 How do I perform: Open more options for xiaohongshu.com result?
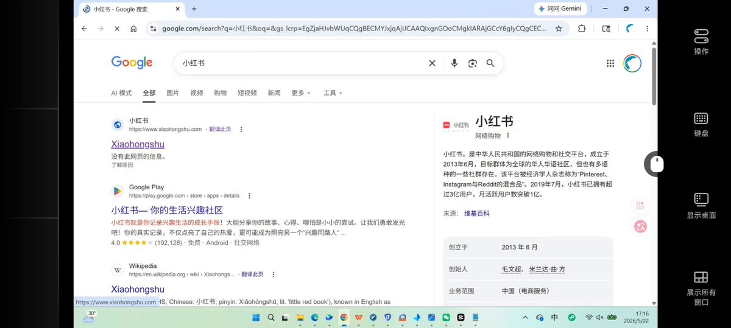point(241,129)
